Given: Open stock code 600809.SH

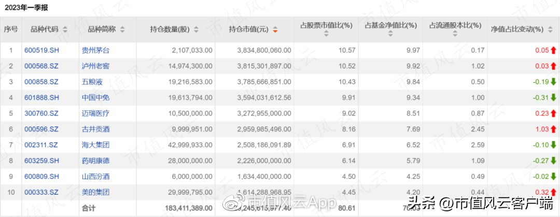Looking at the screenshot, I should [x=41, y=177].
